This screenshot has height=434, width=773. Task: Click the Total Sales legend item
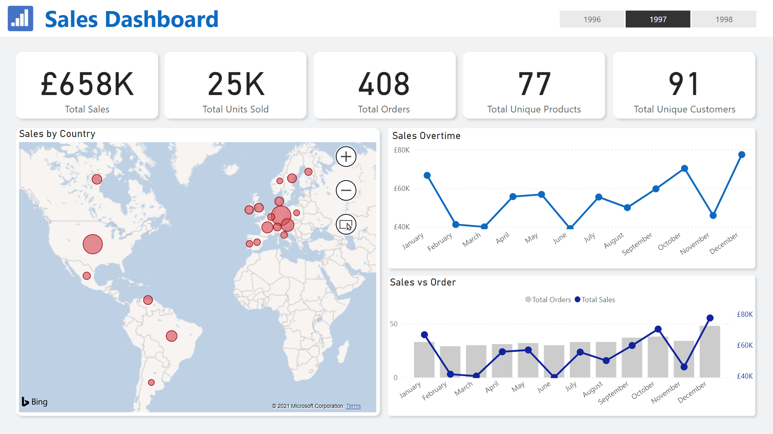point(595,300)
